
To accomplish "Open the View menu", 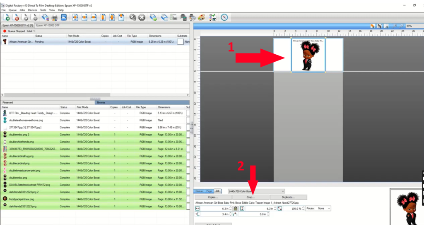I will (52, 10).
